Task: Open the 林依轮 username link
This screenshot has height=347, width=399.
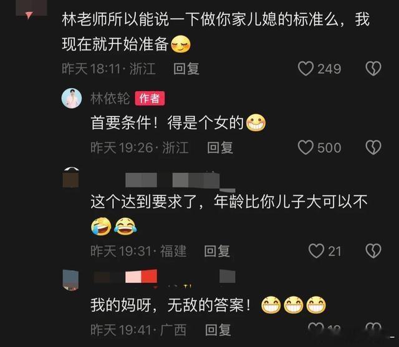Action: point(110,99)
